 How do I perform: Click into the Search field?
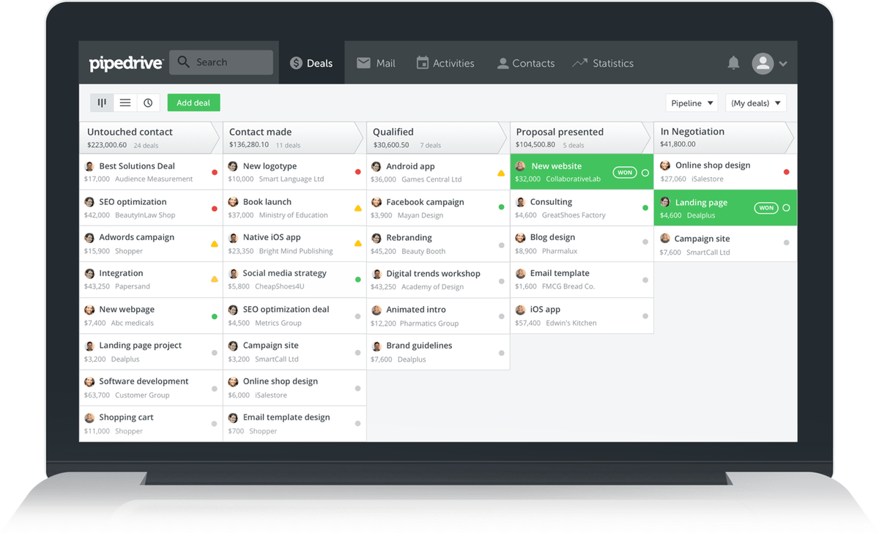[x=221, y=62]
